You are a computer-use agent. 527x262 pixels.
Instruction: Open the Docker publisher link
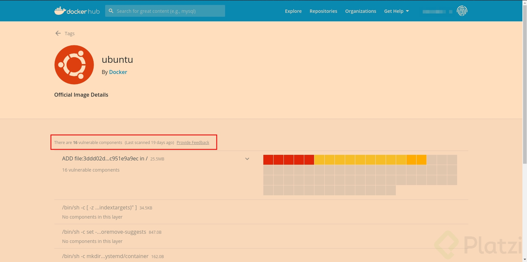[x=118, y=72]
